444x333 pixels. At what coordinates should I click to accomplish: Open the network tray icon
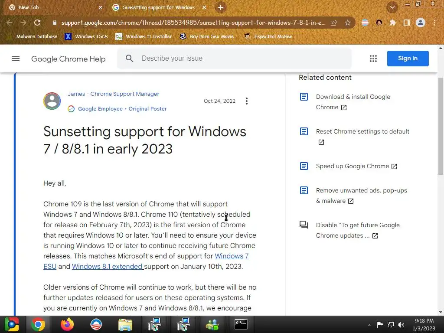[x=391, y=325]
